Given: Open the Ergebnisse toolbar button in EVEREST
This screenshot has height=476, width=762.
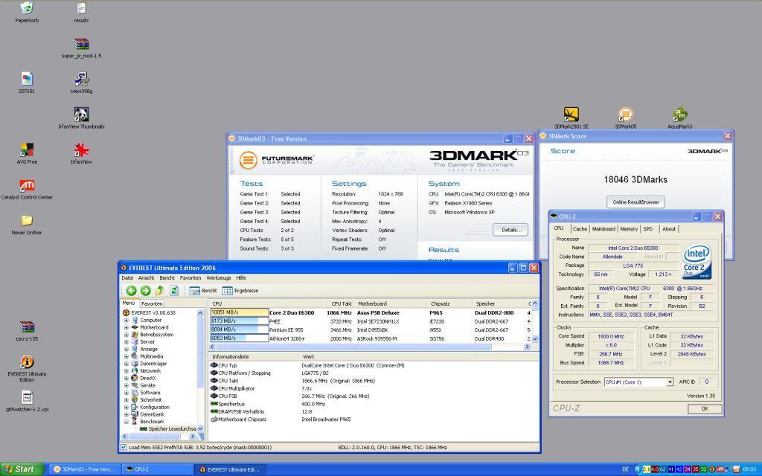Looking at the screenshot, I should (x=240, y=291).
